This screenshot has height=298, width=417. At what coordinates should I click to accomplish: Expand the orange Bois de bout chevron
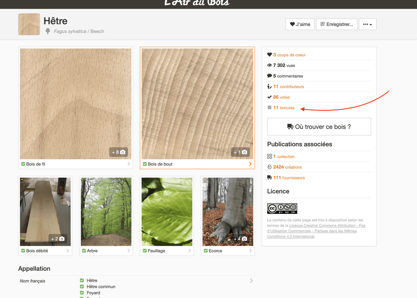coord(250,164)
